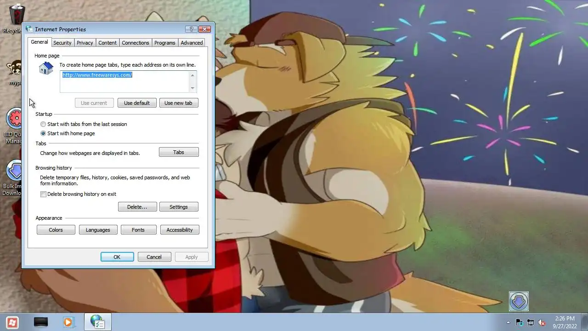Image resolution: width=588 pixels, height=331 pixels.
Task: Open the Fonts button
Action: 138,230
